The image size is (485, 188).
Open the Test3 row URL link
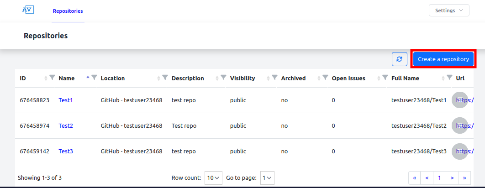click(465, 151)
